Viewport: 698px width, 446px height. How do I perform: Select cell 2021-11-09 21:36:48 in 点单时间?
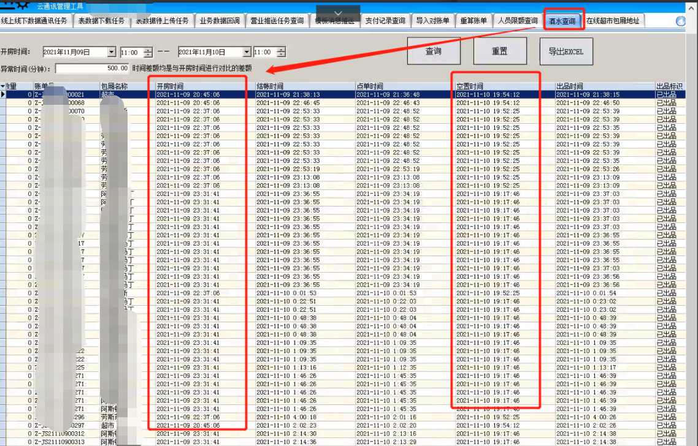tap(405, 95)
